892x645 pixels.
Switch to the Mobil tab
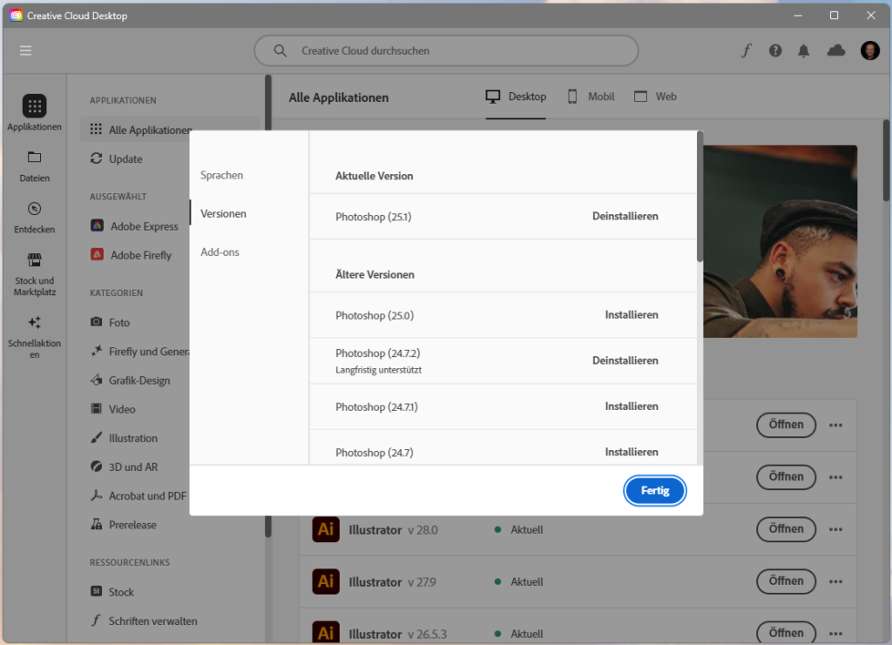click(x=591, y=97)
